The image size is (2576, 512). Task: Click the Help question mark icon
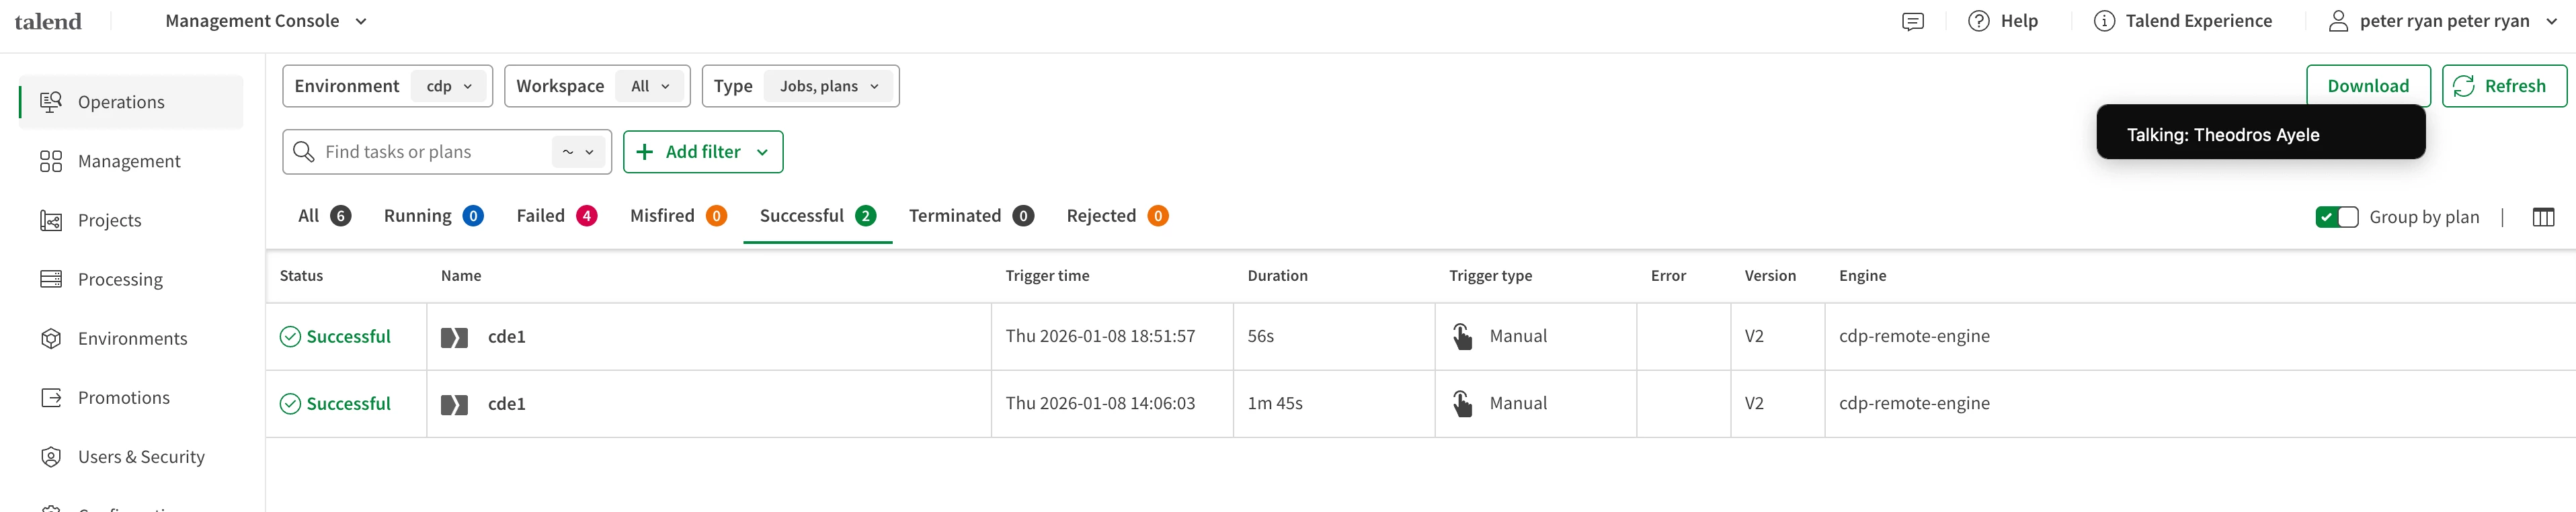pos(1978,21)
